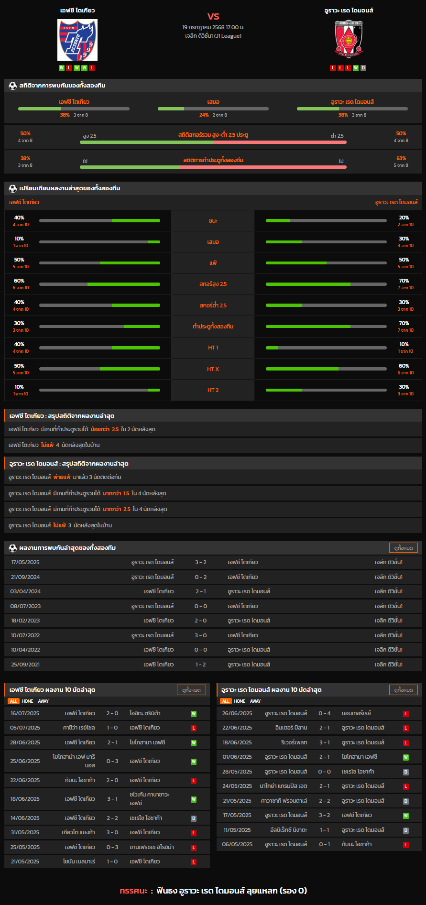Click the 03/04/2024 head-to-head match date

coord(25,592)
